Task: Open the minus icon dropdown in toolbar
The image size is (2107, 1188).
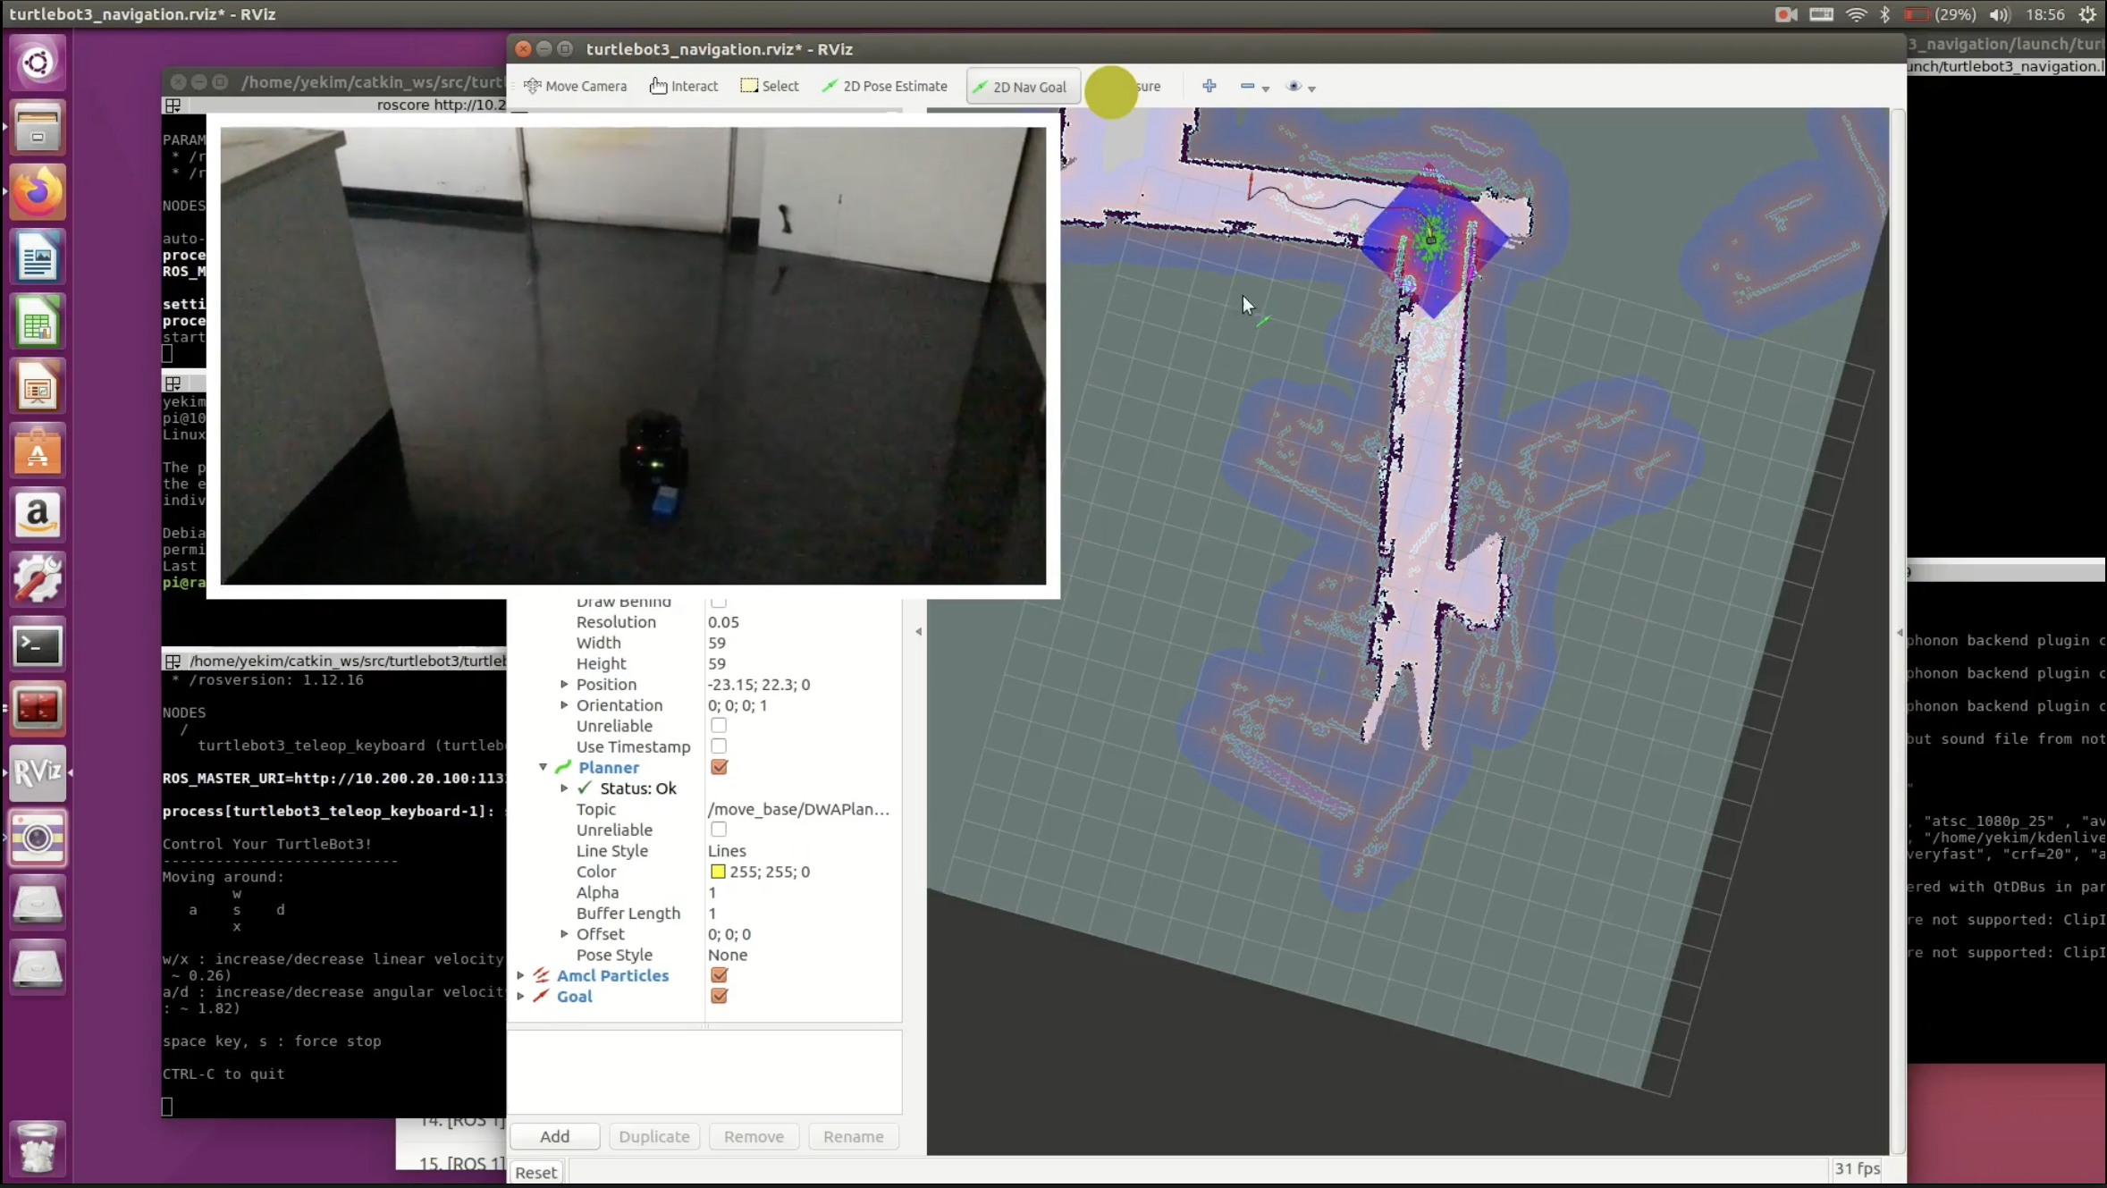Action: click(x=1265, y=88)
